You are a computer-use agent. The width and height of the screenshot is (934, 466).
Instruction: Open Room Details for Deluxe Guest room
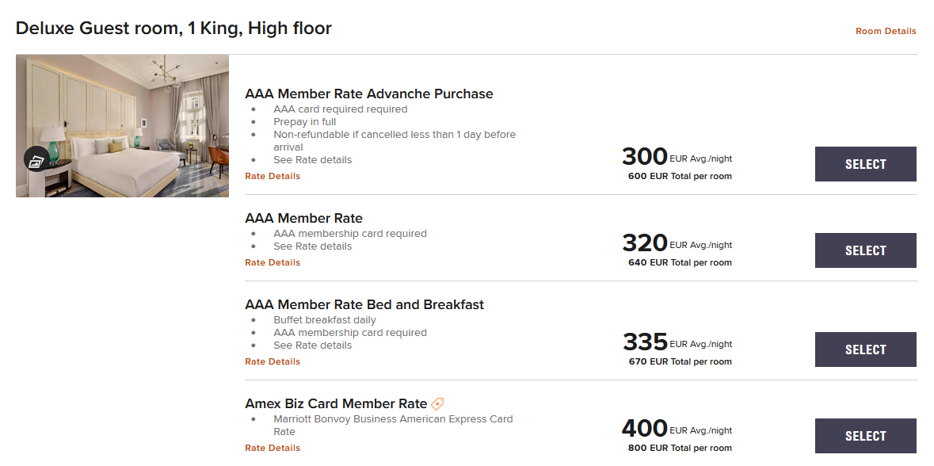[x=886, y=31]
